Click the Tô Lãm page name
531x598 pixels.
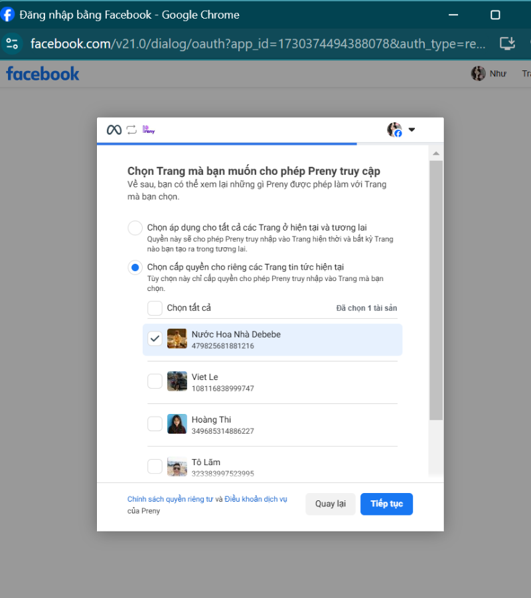click(x=206, y=462)
